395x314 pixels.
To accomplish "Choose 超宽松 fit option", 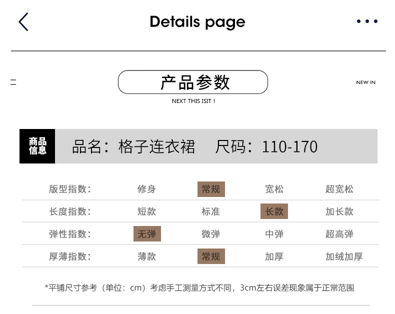I will click(x=339, y=189).
